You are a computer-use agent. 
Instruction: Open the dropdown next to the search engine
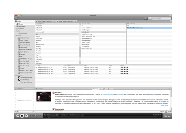coord(146,18)
